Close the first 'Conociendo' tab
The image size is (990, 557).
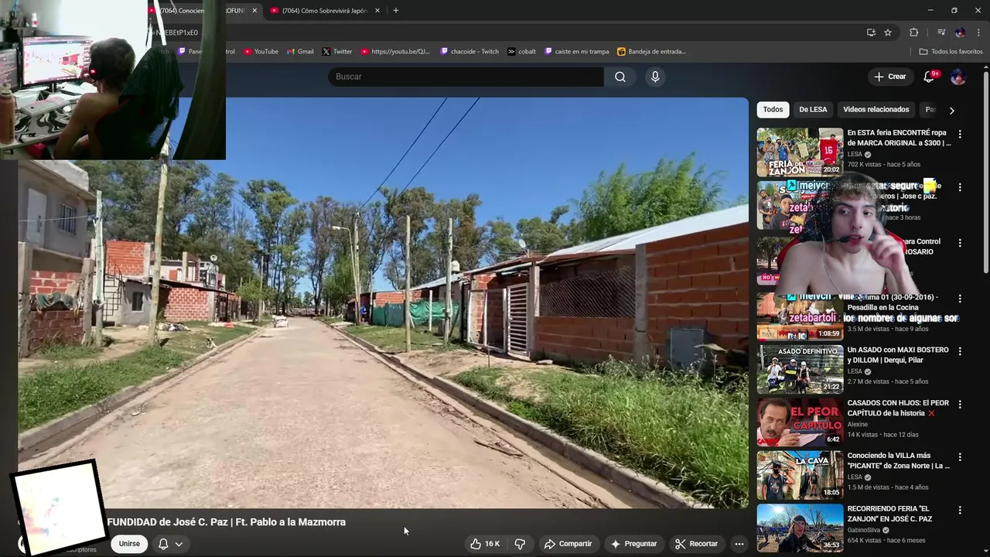click(254, 11)
